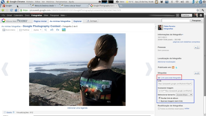This screenshot has width=206, height=116.
Task: Open the Histórico menu
Action: click(50, 2)
